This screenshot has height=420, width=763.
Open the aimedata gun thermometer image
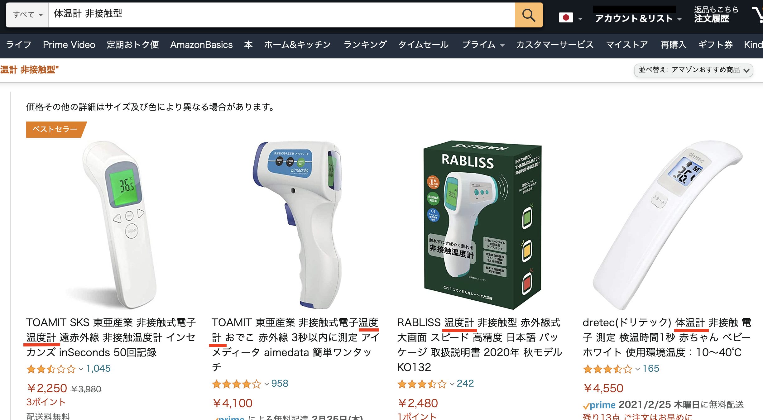[297, 225]
